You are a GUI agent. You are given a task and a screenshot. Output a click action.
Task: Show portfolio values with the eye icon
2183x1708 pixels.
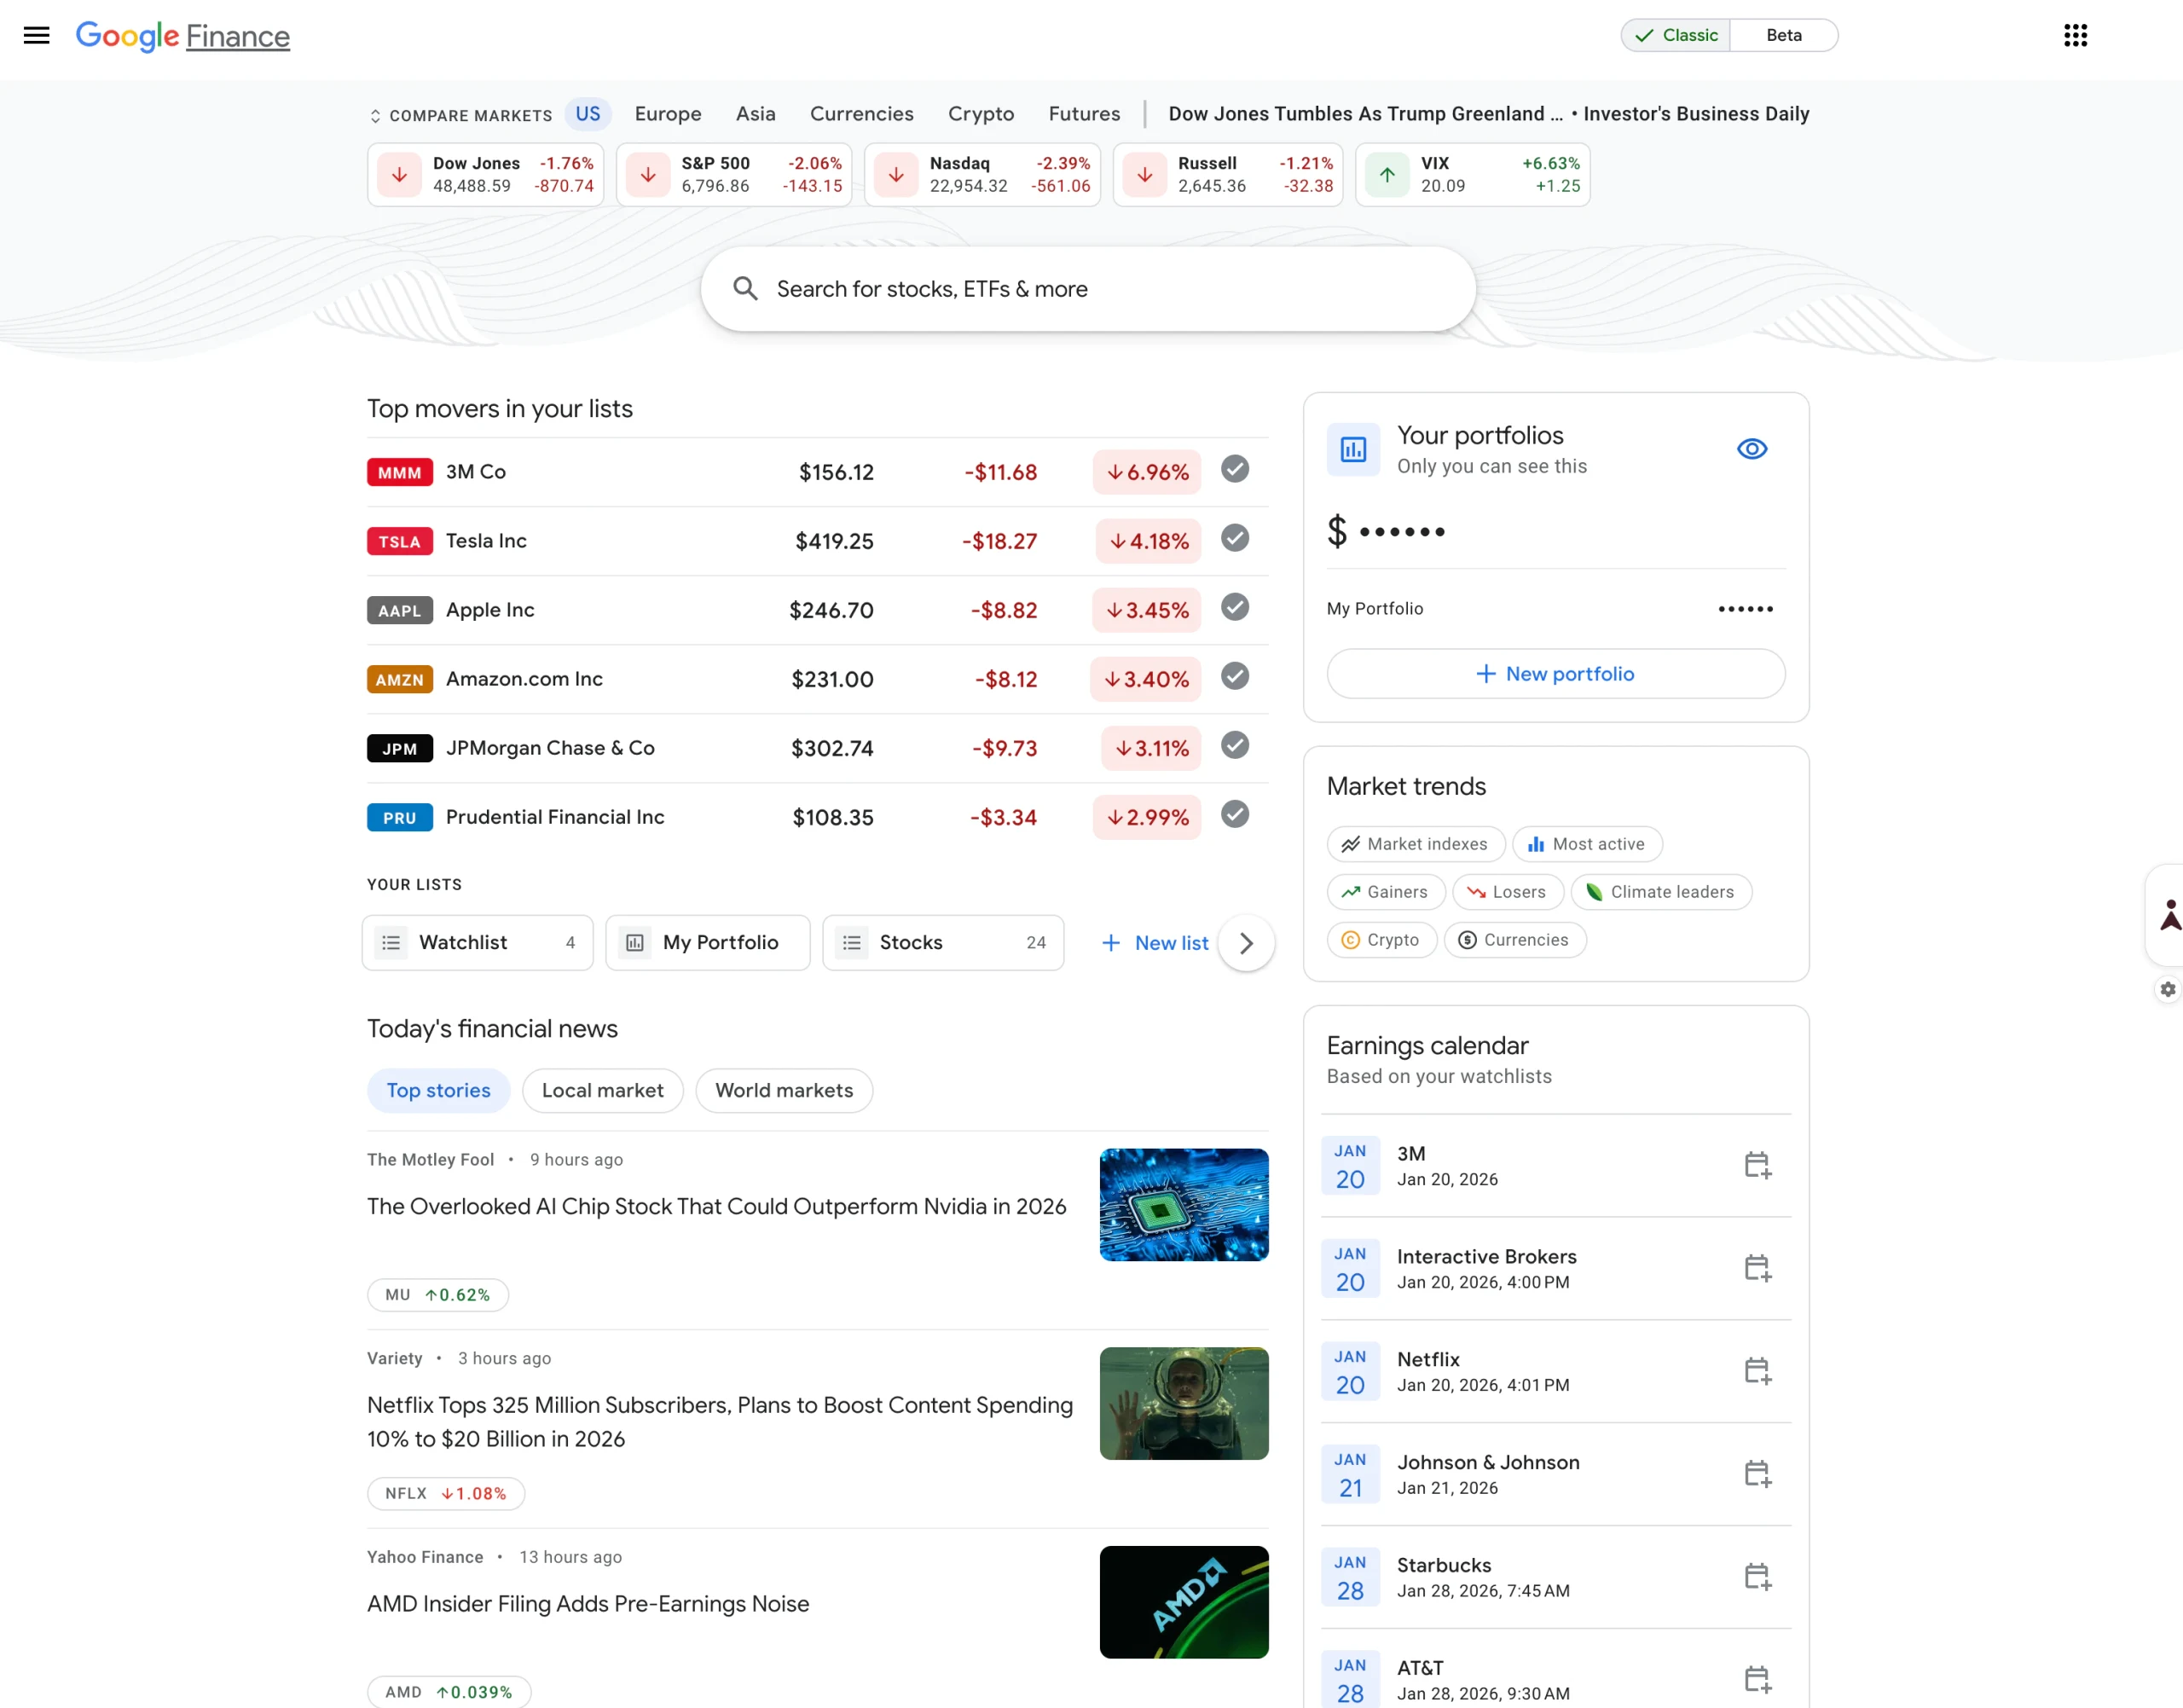[1752, 449]
